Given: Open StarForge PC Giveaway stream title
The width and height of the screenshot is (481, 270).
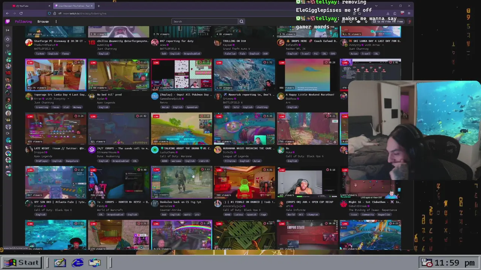Looking at the screenshot, I should coord(61,41).
